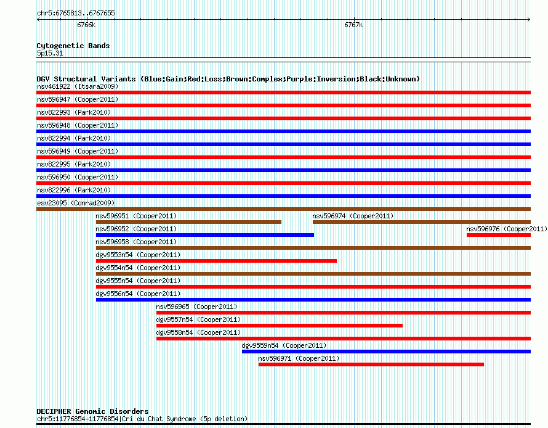Click dgv9558n54 (Cooper2011) label
548x428 pixels.
point(198,332)
